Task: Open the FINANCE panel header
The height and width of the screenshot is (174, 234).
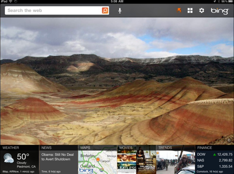Action: tap(204, 148)
